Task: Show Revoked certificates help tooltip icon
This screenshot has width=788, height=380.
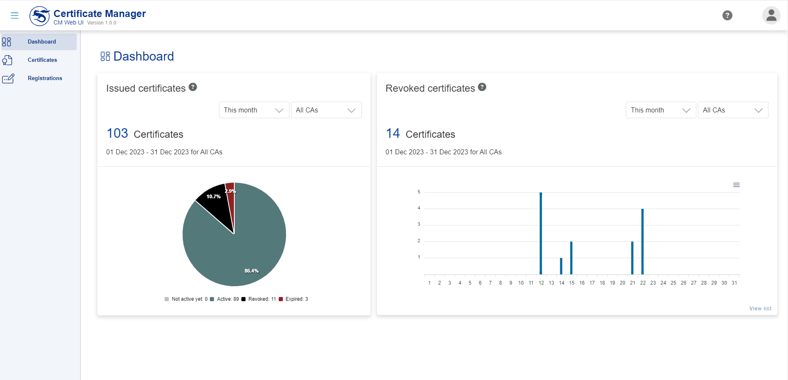Action: click(x=482, y=87)
